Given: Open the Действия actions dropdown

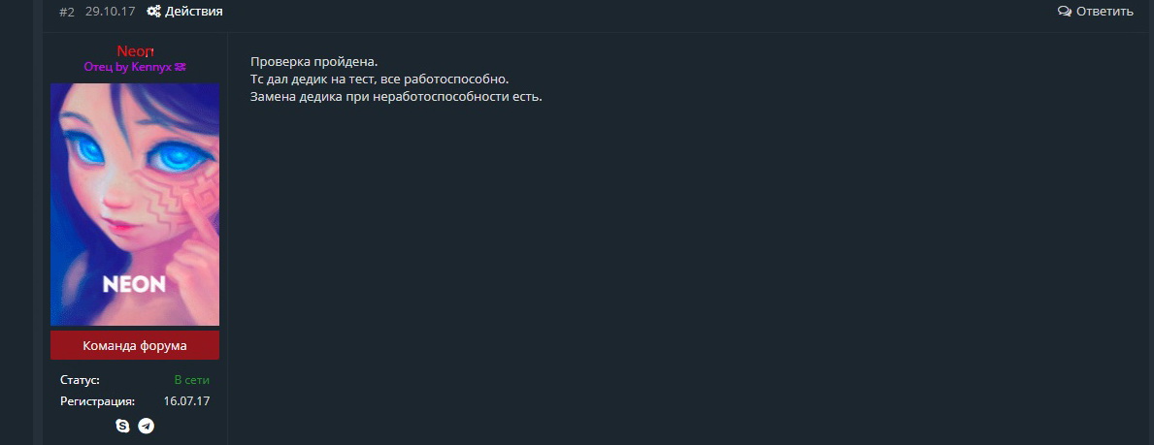Looking at the screenshot, I should coord(184,11).
